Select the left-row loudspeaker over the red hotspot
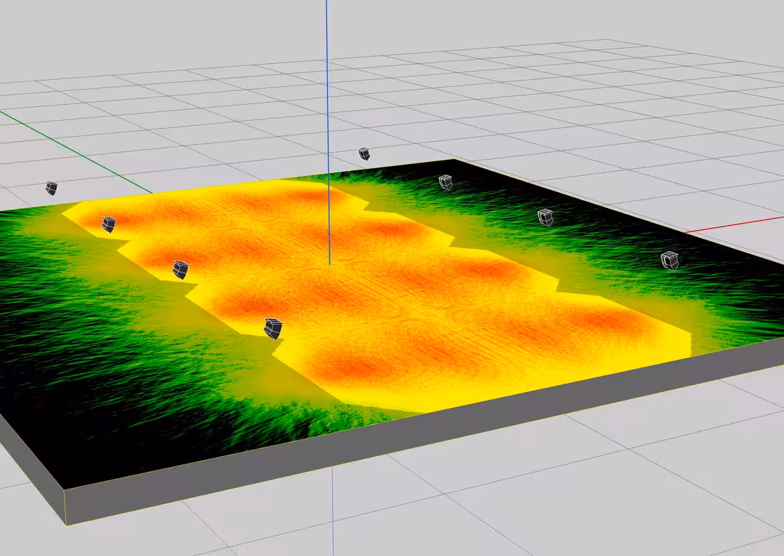The image size is (784, 556). point(108,224)
